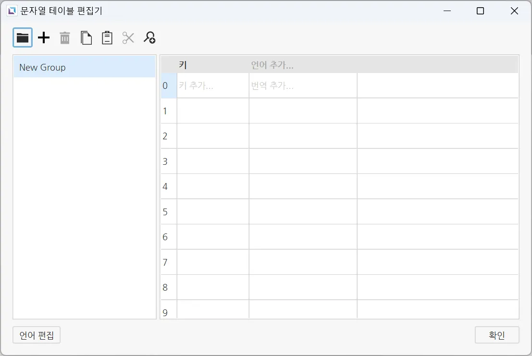This screenshot has height=356, width=532.
Task: Copy selection using the copy icon
Action: [86, 38]
